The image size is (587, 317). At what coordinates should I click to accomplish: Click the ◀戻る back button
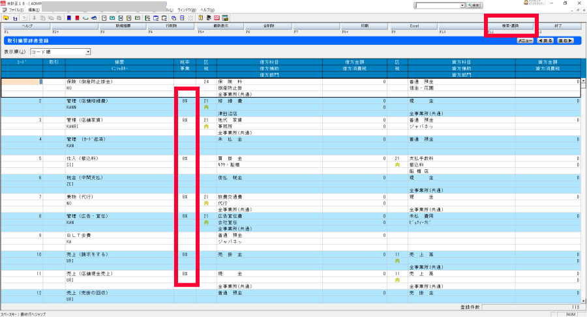(x=545, y=40)
